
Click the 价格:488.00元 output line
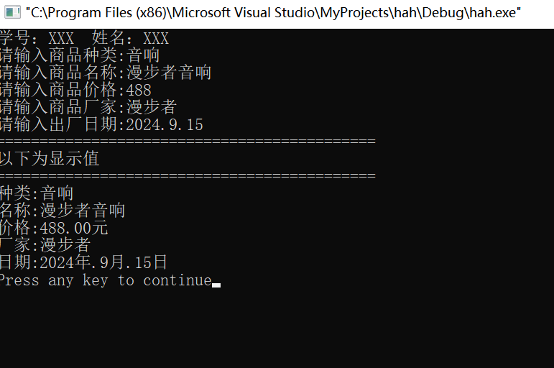click(54, 228)
